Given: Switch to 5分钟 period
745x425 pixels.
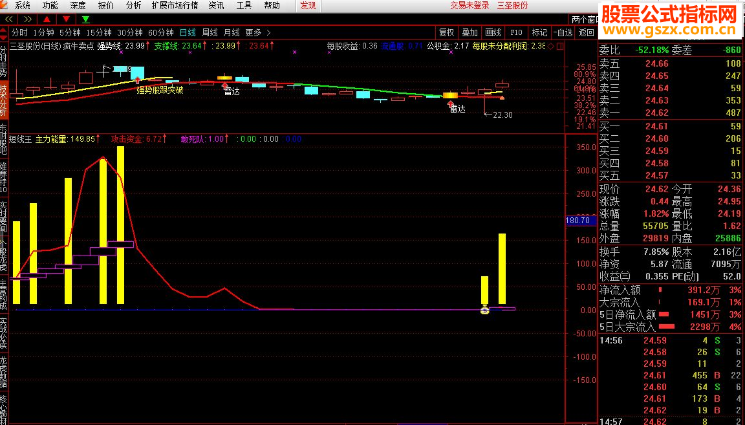Looking at the screenshot, I should 70,33.
